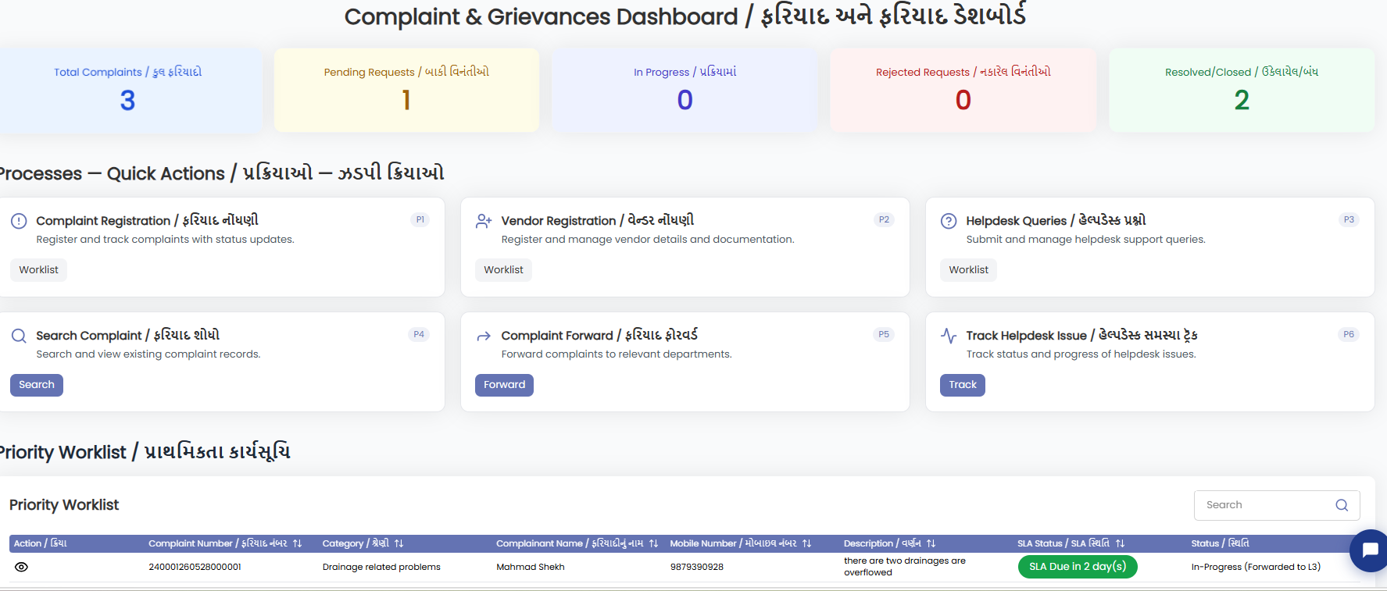
Task: Sort by Mobile Number column
Action: [806, 543]
